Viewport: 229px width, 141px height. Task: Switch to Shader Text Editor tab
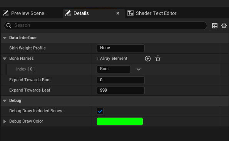pyautogui.click(x=156, y=13)
